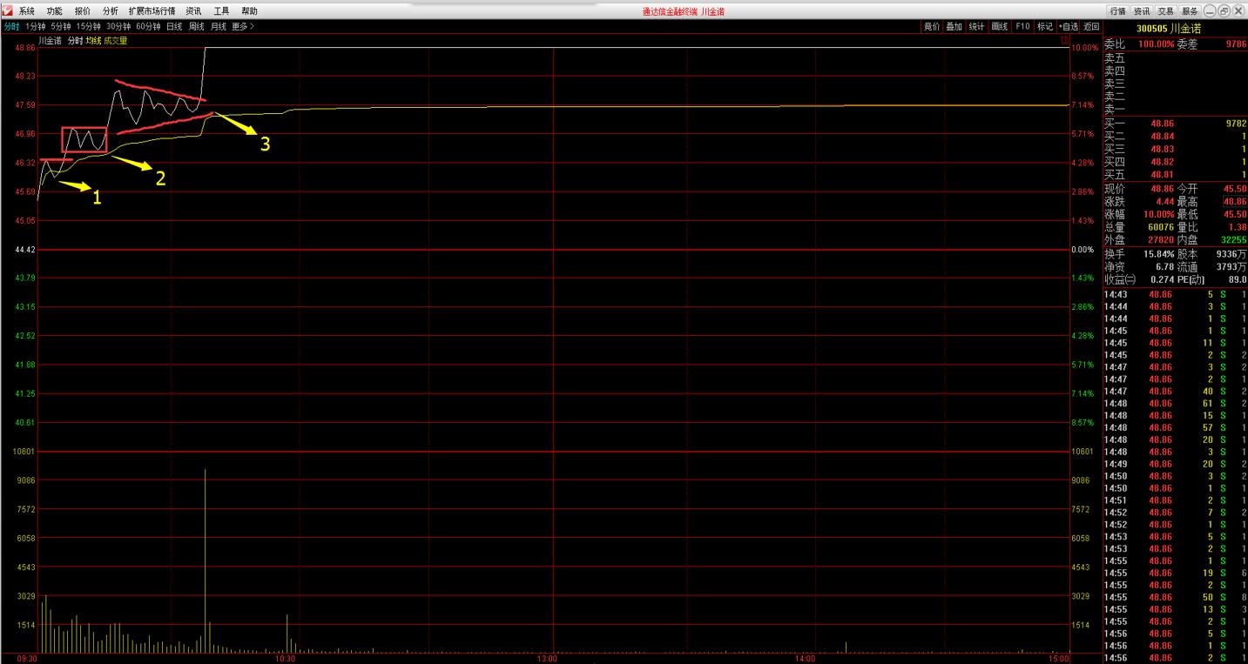Click 委差 value 9786
Viewport: 1248px width, 664px height.
(1235, 44)
